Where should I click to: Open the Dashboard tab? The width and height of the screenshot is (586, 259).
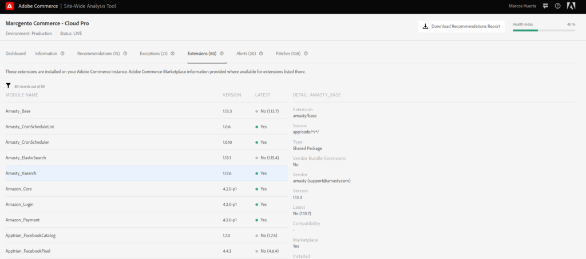(15, 53)
